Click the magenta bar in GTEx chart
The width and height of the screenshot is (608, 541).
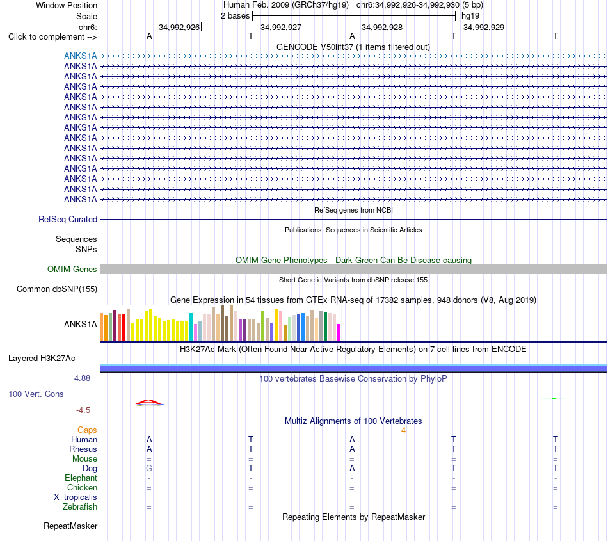[339, 332]
